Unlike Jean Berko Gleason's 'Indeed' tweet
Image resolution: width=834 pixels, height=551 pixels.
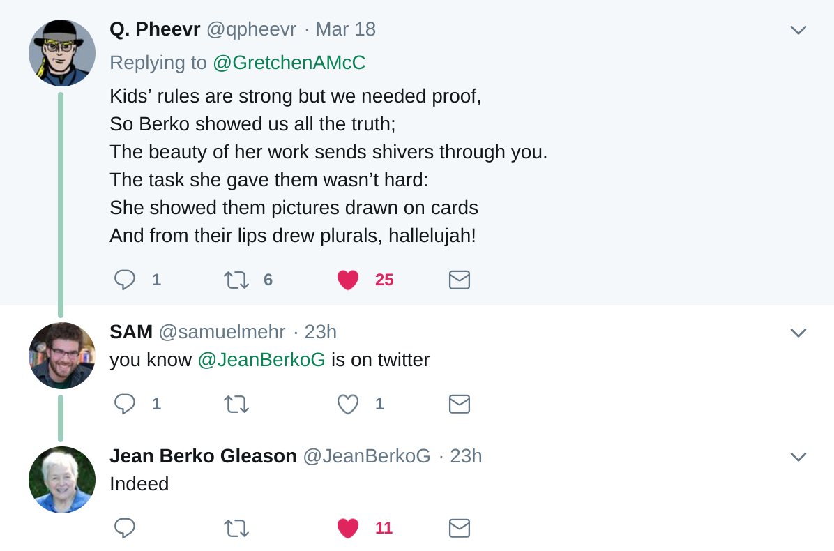[348, 528]
